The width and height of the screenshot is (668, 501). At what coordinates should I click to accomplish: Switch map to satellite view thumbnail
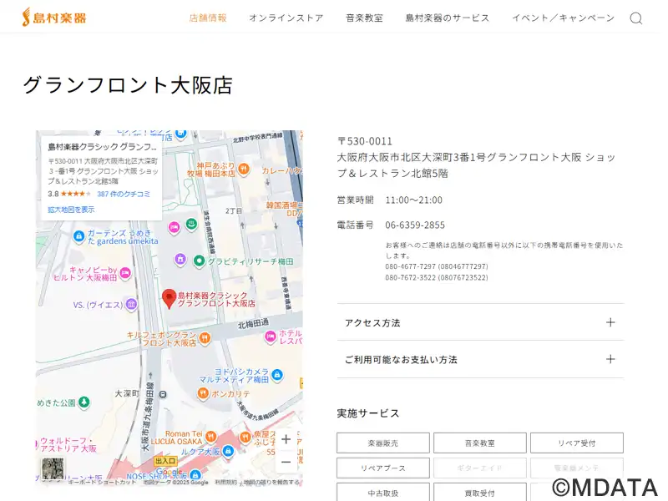(x=52, y=469)
